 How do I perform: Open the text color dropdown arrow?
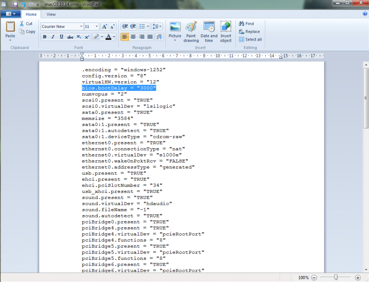tap(114, 37)
